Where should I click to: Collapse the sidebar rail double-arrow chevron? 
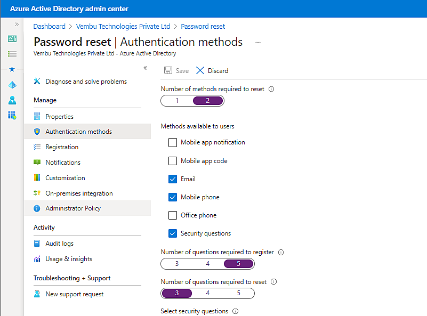click(x=17, y=23)
